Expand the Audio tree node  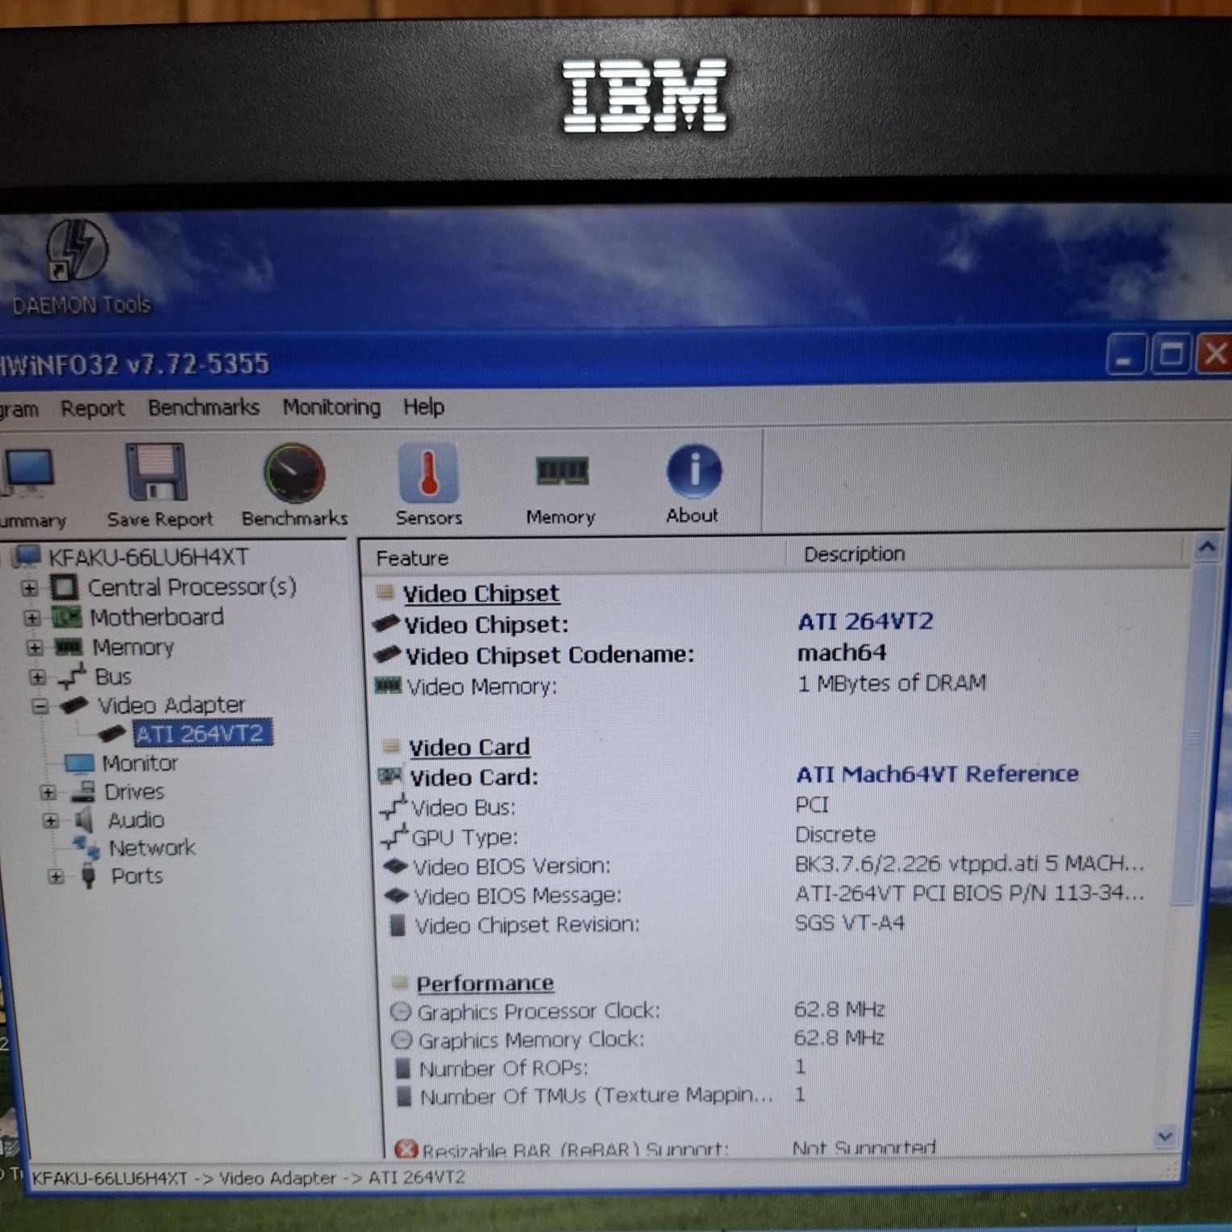(51, 821)
